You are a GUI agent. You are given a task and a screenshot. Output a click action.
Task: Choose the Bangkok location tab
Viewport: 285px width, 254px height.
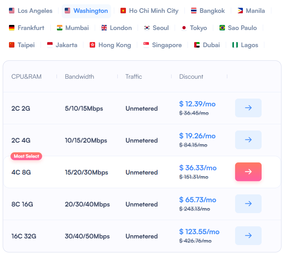tap(208, 11)
